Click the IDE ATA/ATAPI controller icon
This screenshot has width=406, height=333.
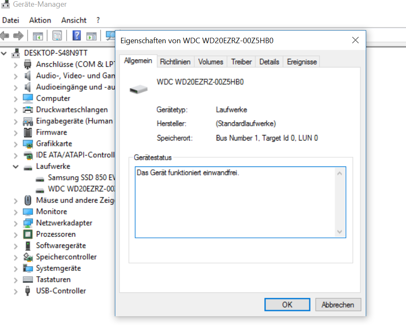(x=28, y=155)
